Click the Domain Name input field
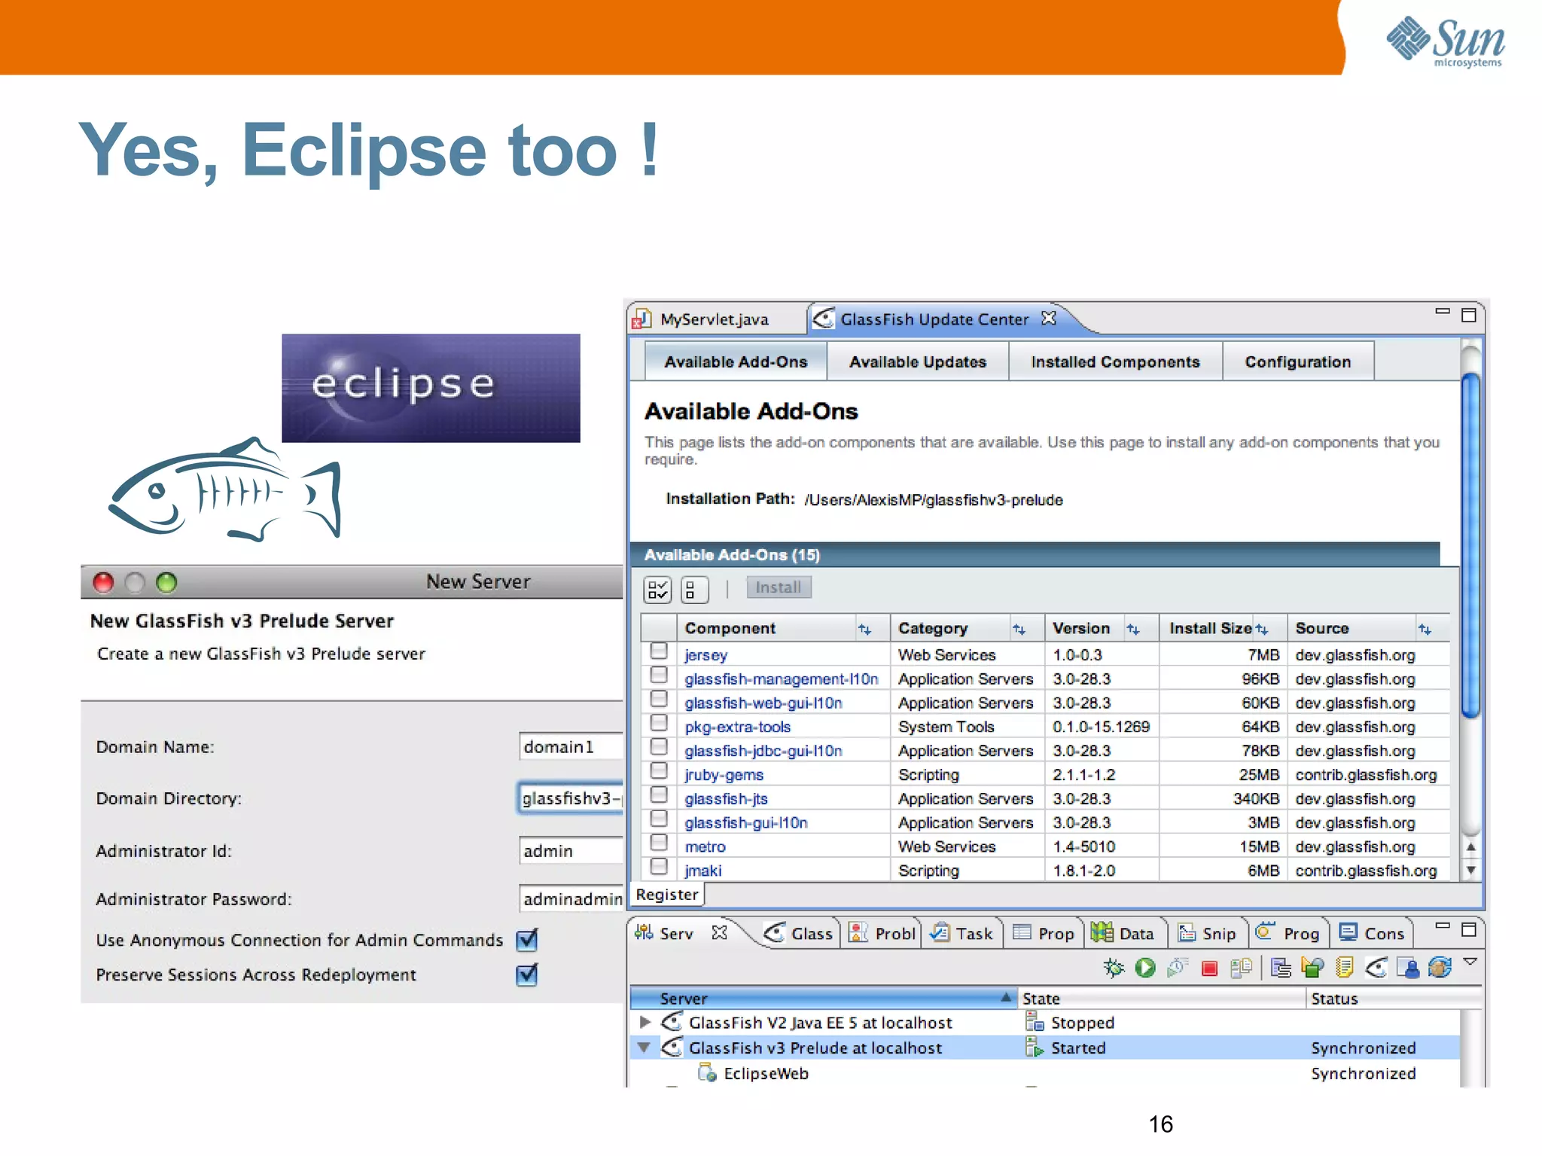 point(570,746)
